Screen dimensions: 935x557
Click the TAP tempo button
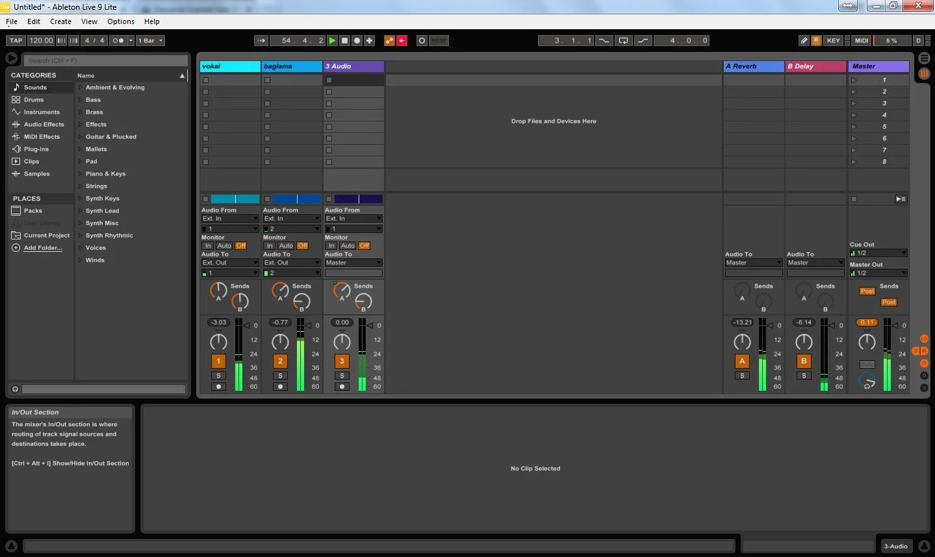[16, 40]
